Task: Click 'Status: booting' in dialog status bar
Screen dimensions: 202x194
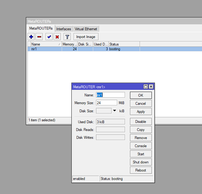Action: click(x=126, y=179)
